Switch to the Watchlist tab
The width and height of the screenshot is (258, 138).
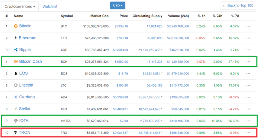tap(50, 6)
